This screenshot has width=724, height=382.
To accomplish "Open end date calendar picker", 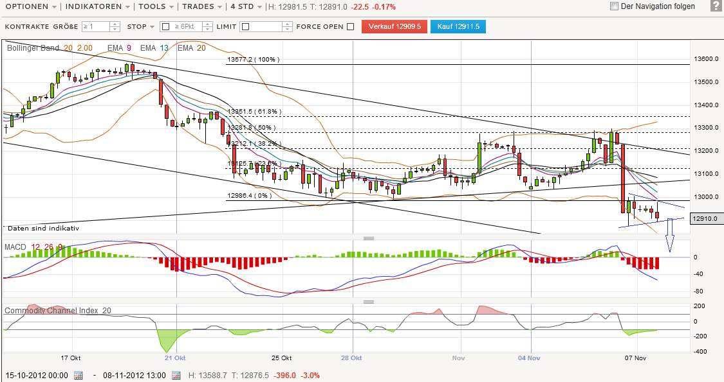I will pyautogui.click(x=176, y=375).
